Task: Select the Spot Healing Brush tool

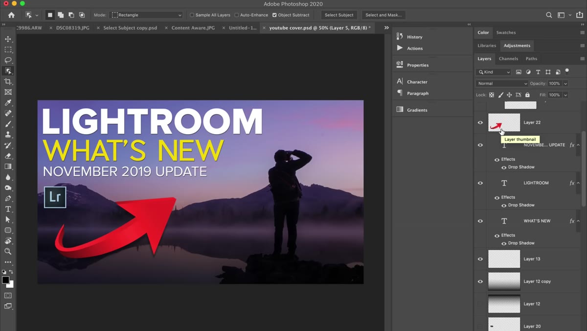Action: tap(8, 114)
